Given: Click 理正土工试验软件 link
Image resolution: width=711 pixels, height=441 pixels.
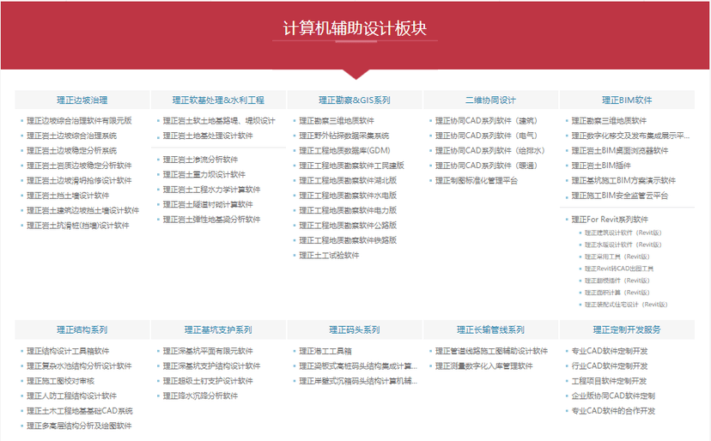Looking at the screenshot, I should (329, 255).
